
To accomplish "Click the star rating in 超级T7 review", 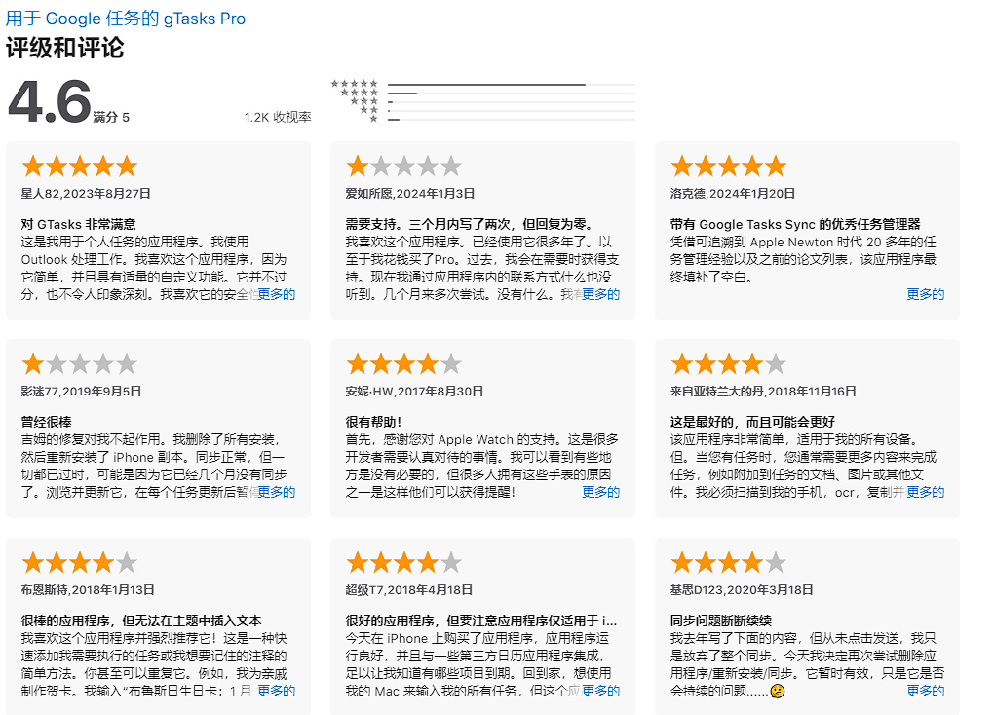I will (404, 562).
